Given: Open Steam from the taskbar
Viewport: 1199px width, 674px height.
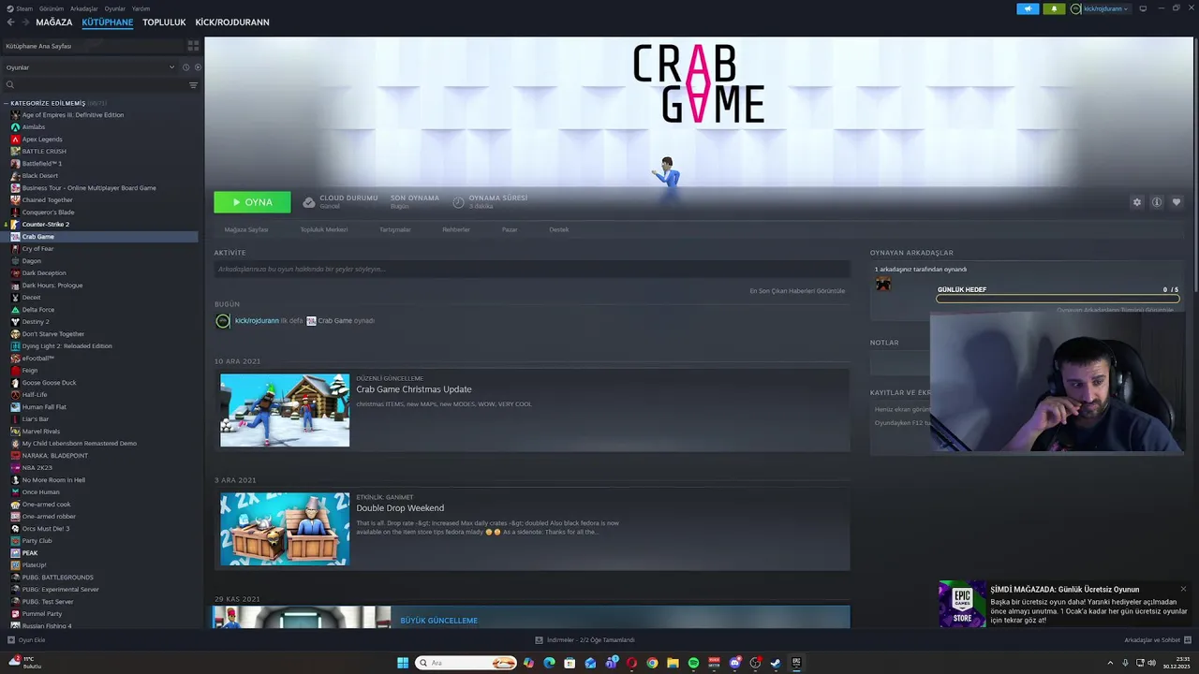Looking at the screenshot, I should (x=776, y=663).
